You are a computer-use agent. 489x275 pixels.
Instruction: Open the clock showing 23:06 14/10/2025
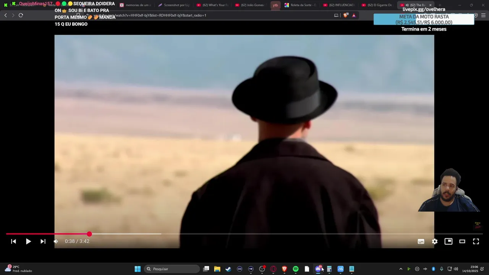coord(470,269)
